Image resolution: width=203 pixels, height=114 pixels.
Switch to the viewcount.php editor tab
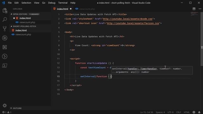click(86, 9)
